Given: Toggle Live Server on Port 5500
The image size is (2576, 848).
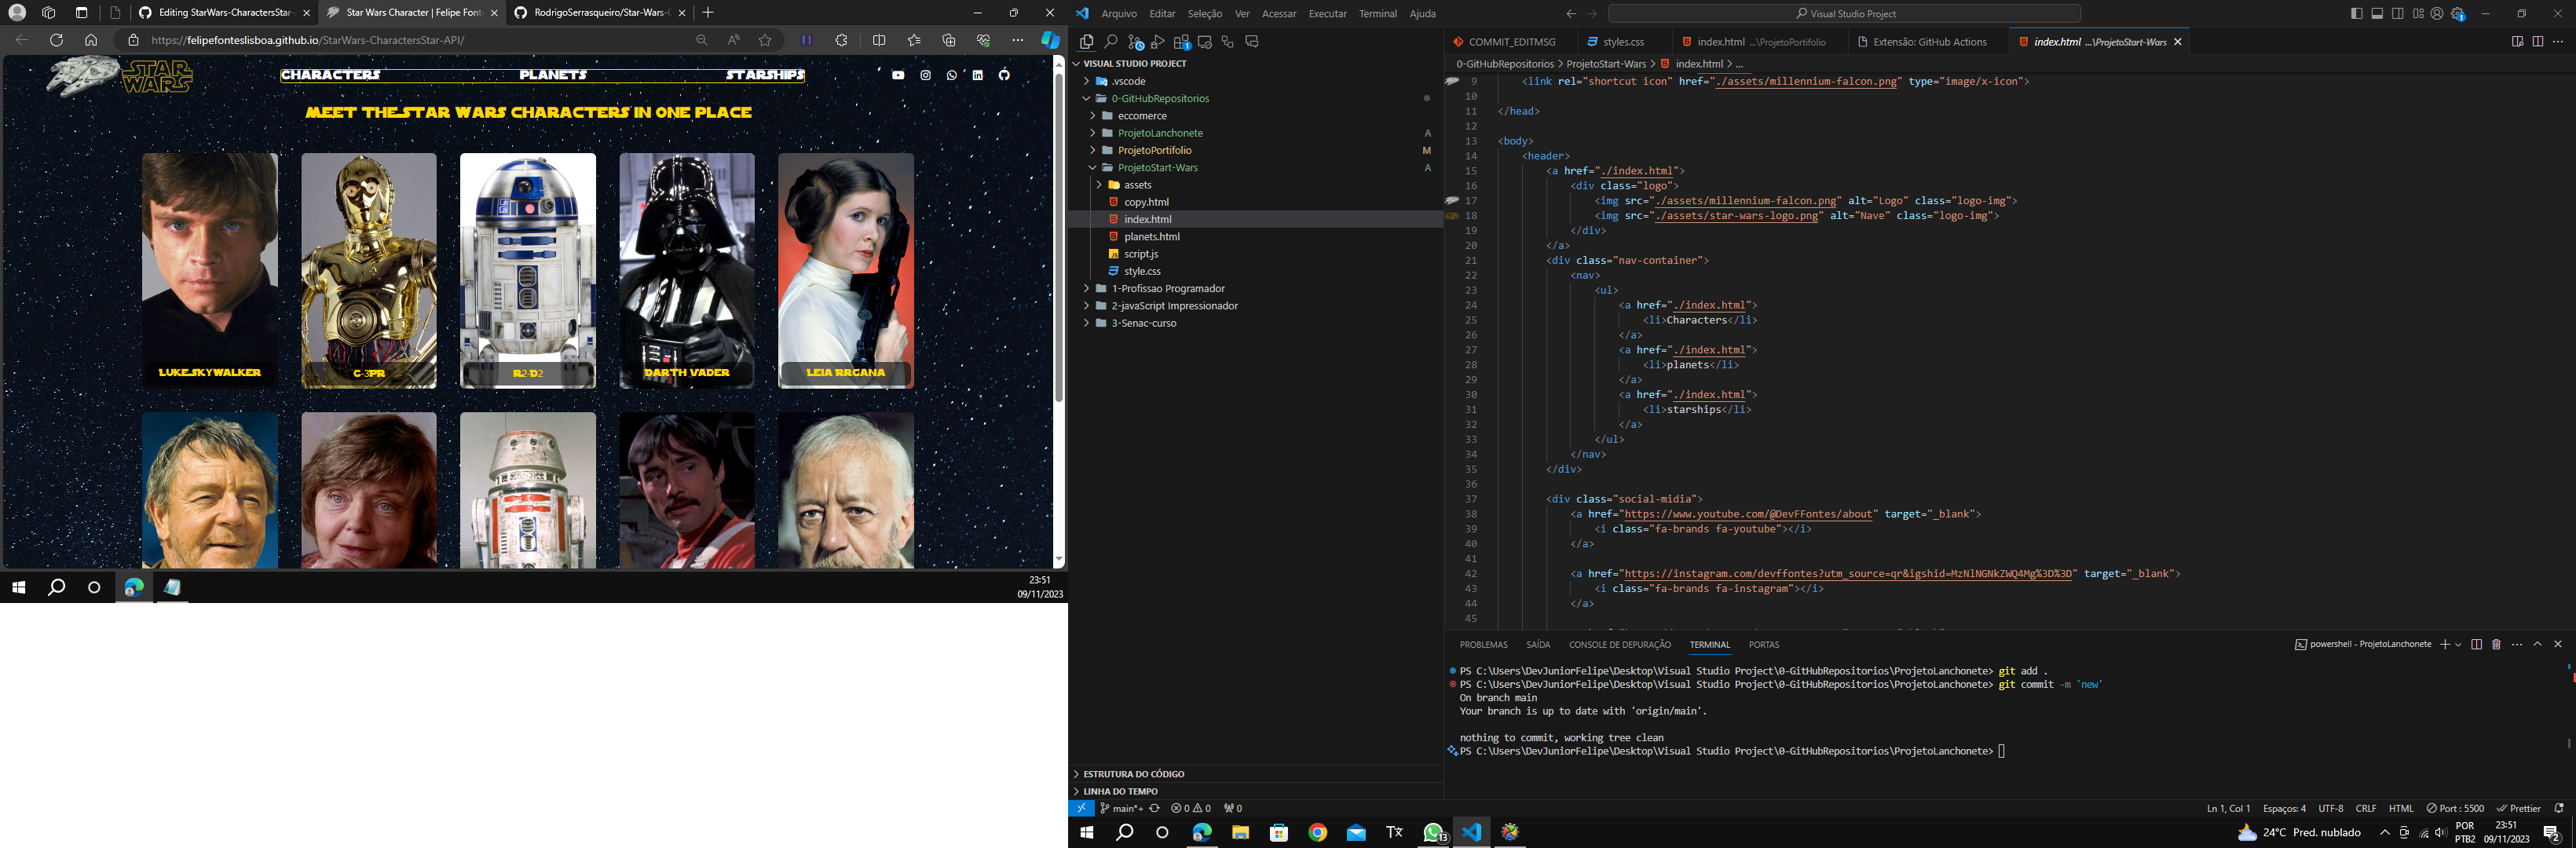Looking at the screenshot, I should 2455,808.
